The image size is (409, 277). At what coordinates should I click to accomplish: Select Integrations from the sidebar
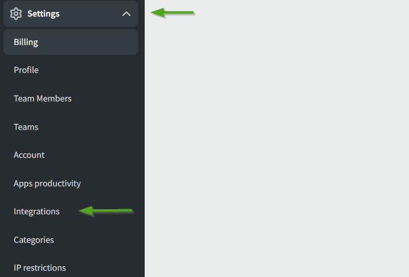[36, 211]
